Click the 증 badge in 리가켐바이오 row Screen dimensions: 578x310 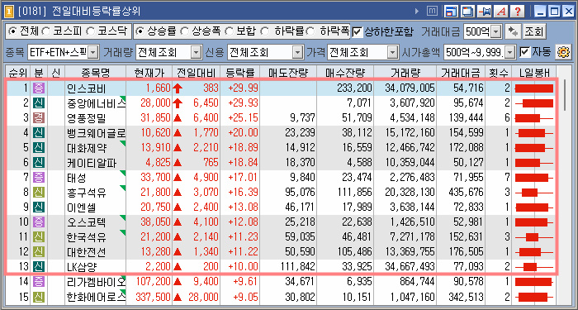[x=38, y=282]
